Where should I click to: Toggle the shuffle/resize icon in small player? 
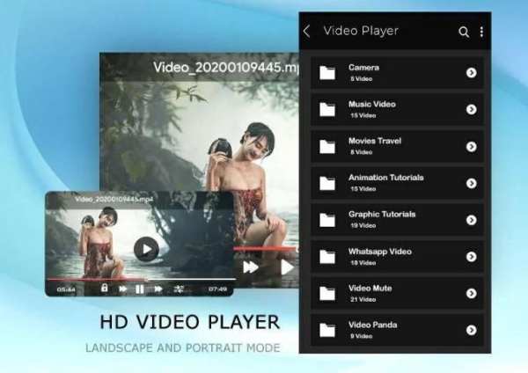(x=179, y=289)
